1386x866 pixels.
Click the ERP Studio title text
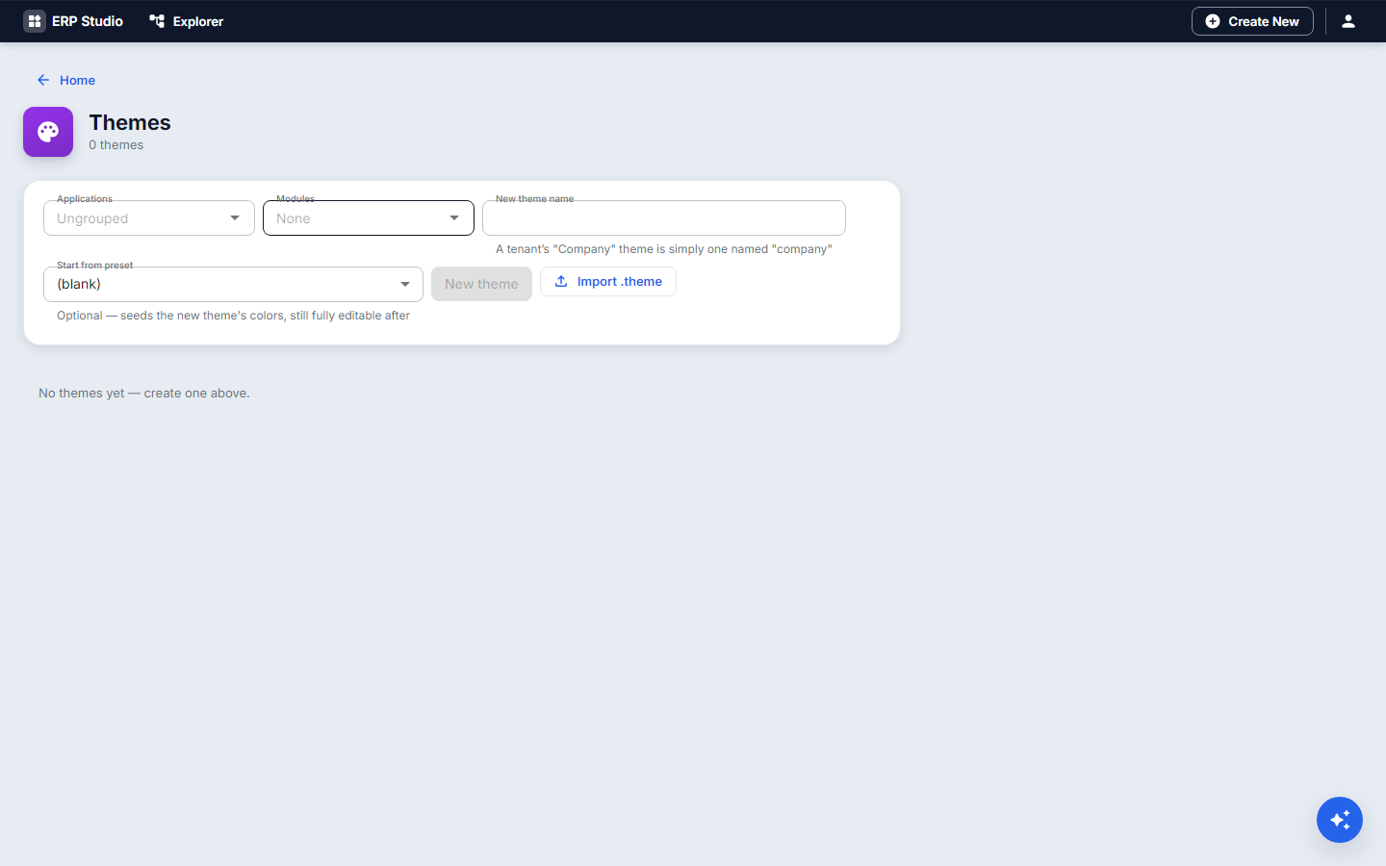pyautogui.click(x=88, y=21)
